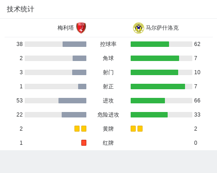Click the green 控球率 bar for 马尔萨什洛克
Viewport: 217px width, 173px height.
click(x=150, y=44)
